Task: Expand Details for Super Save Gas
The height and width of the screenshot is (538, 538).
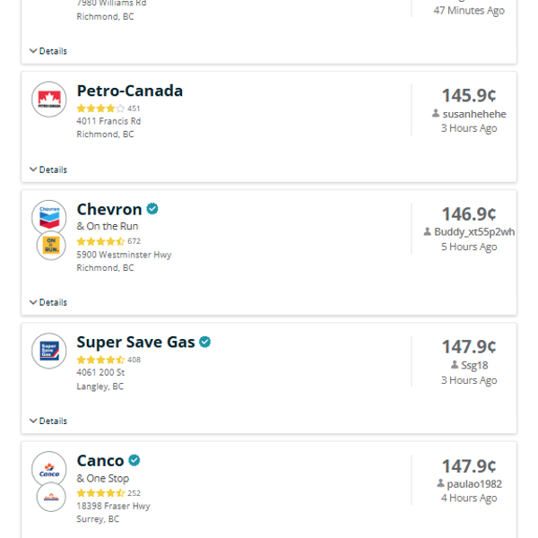Action: point(48,421)
